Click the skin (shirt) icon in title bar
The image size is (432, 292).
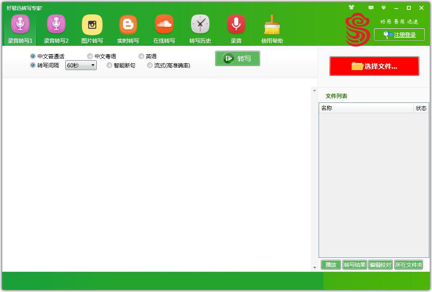[x=351, y=8]
